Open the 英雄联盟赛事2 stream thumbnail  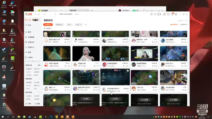click(144, 54)
